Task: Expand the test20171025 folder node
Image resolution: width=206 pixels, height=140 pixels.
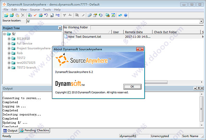Action: pos(9,63)
